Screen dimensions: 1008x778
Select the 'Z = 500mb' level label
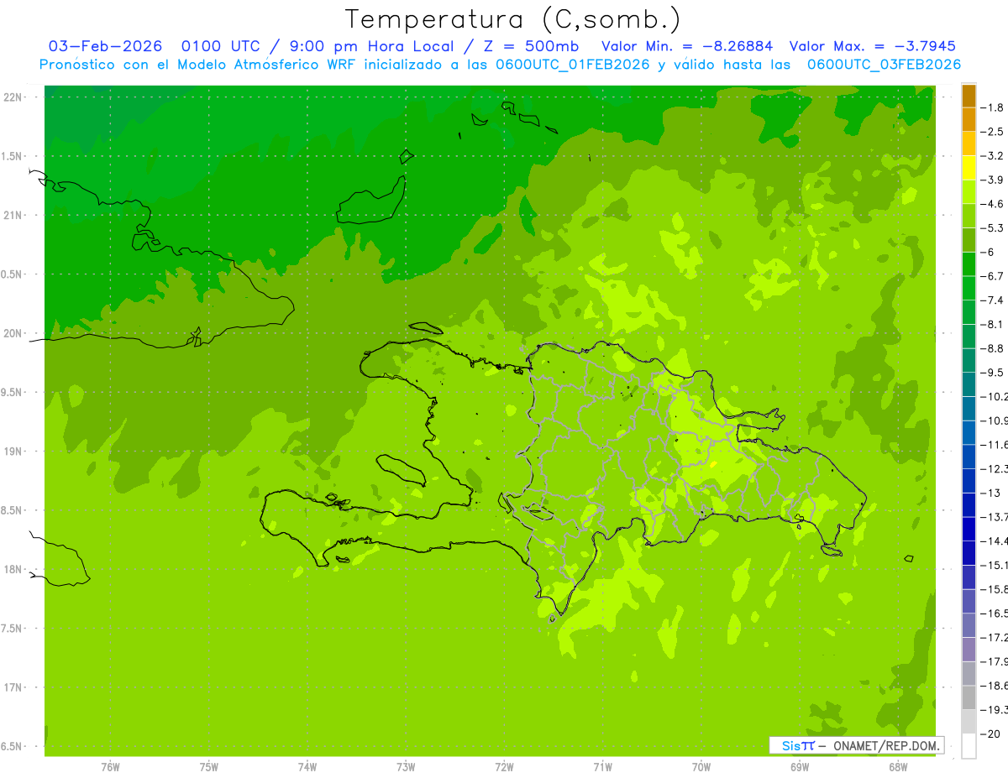point(529,46)
